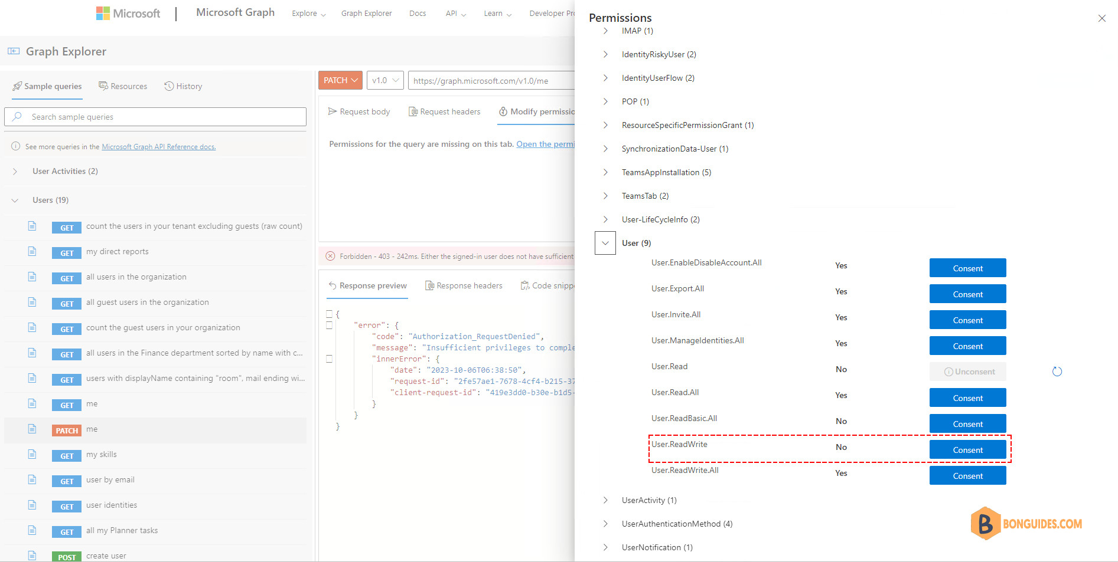Consent to User.Read.All permission

pyautogui.click(x=967, y=398)
